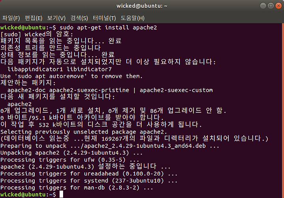The height and width of the screenshot is (198, 284).
Task: Click the suggested package 'apache2-suexec-custom'
Action: (x=176, y=90)
